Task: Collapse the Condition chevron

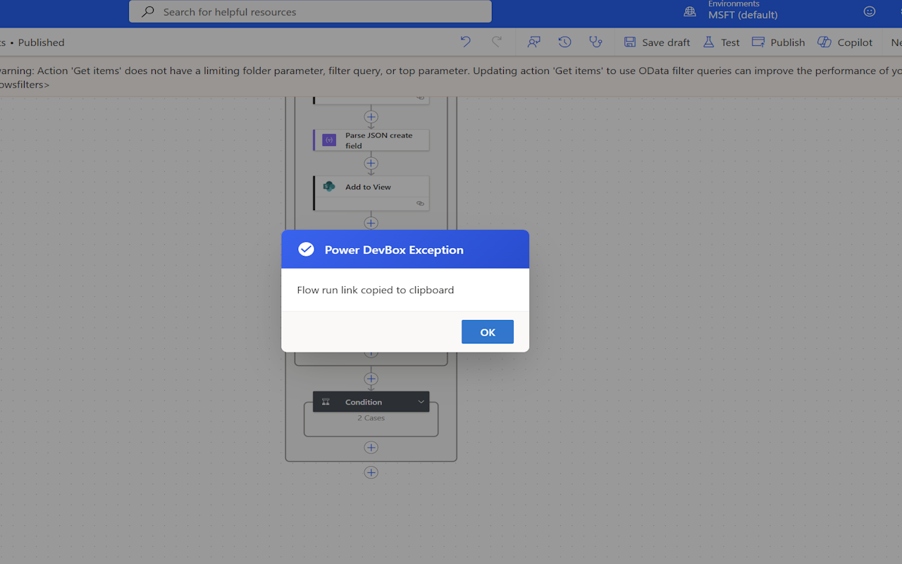Action: 421,402
